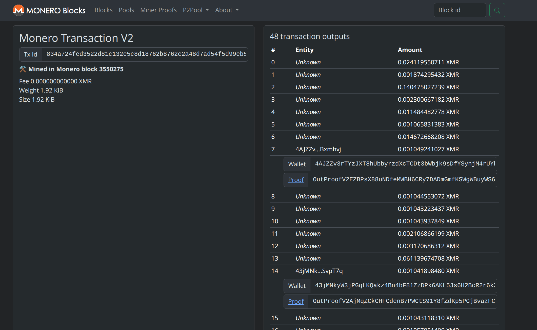
Task: Click the pickaxe mined-block icon
Action: coord(23,69)
